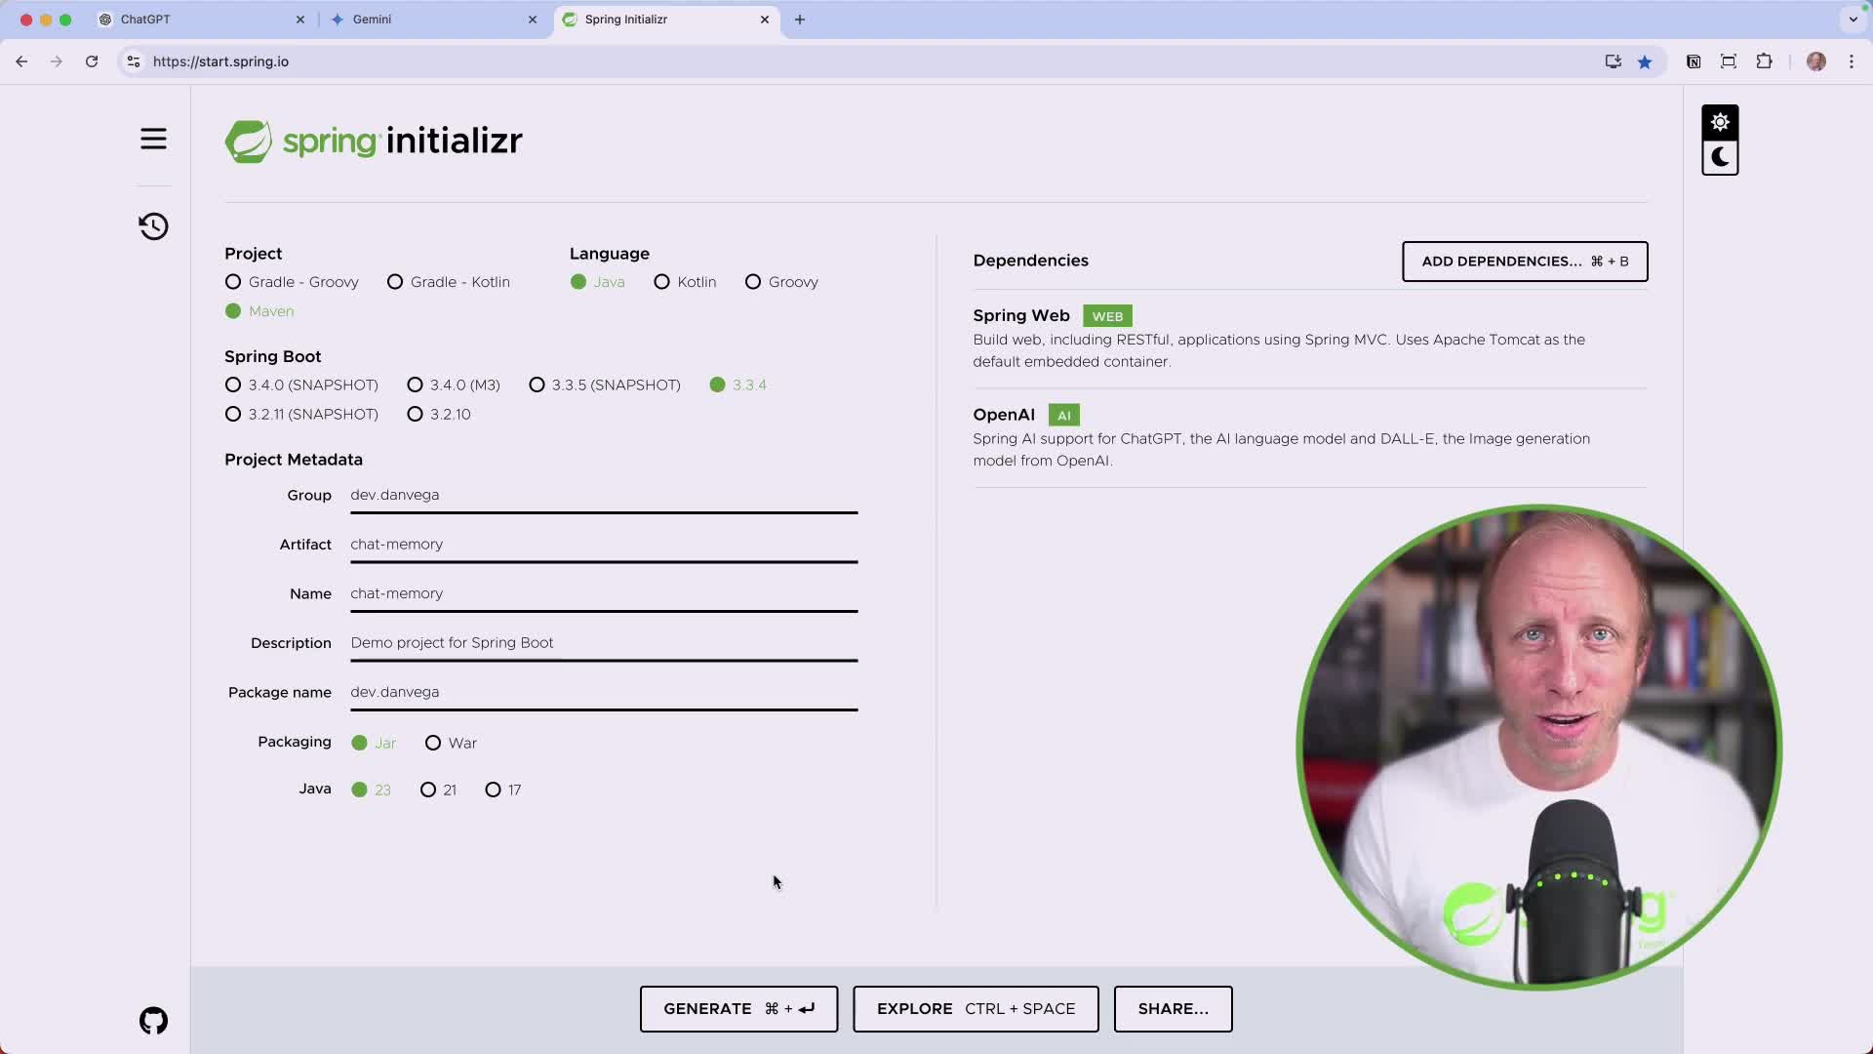Click the browser address bar URL

(220, 61)
